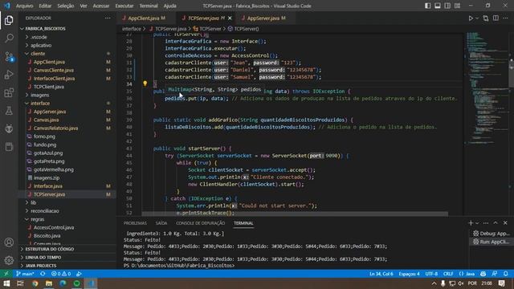Image resolution: width=514 pixels, height=289 pixels.
Task: Open the Explorer view in activity bar
Action: coord(9,20)
